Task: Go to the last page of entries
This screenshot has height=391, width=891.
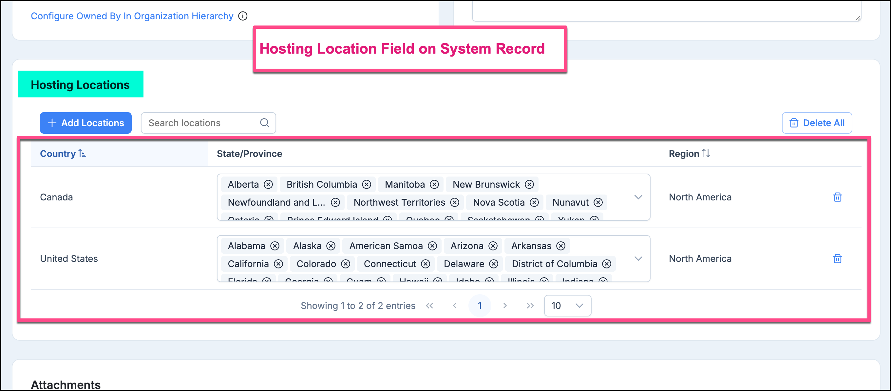Action: point(530,305)
